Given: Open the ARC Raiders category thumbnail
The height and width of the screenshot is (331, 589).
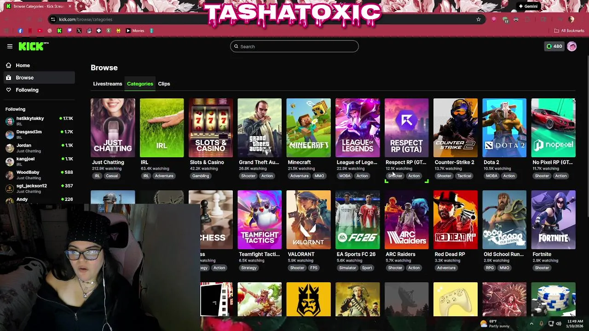Looking at the screenshot, I should pos(406,220).
